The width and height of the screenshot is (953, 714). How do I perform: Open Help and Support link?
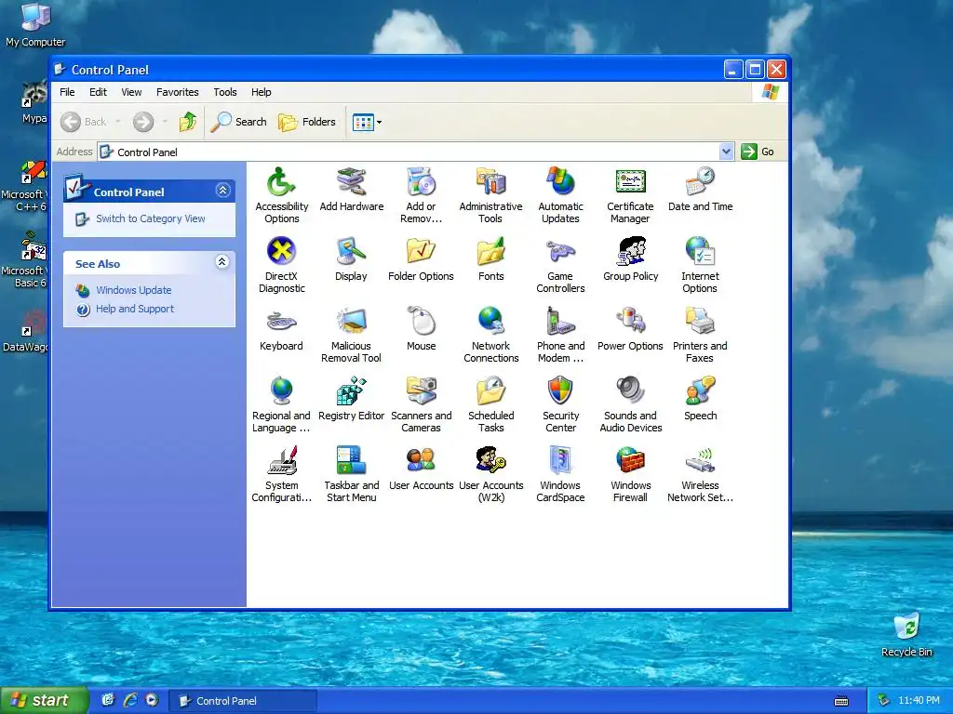point(135,309)
